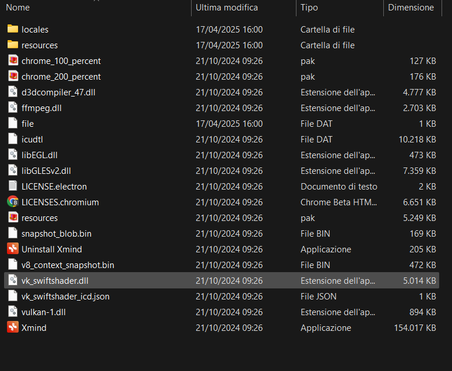Click the resources folder icon
The width and height of the screenshot is (452, 371).
point(13,45)
